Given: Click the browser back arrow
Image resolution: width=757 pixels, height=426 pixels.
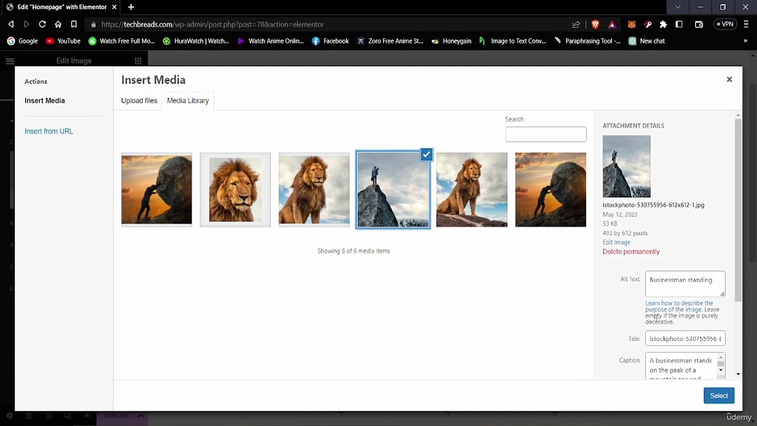Looking at the screenshot, I should click(11, 24).
